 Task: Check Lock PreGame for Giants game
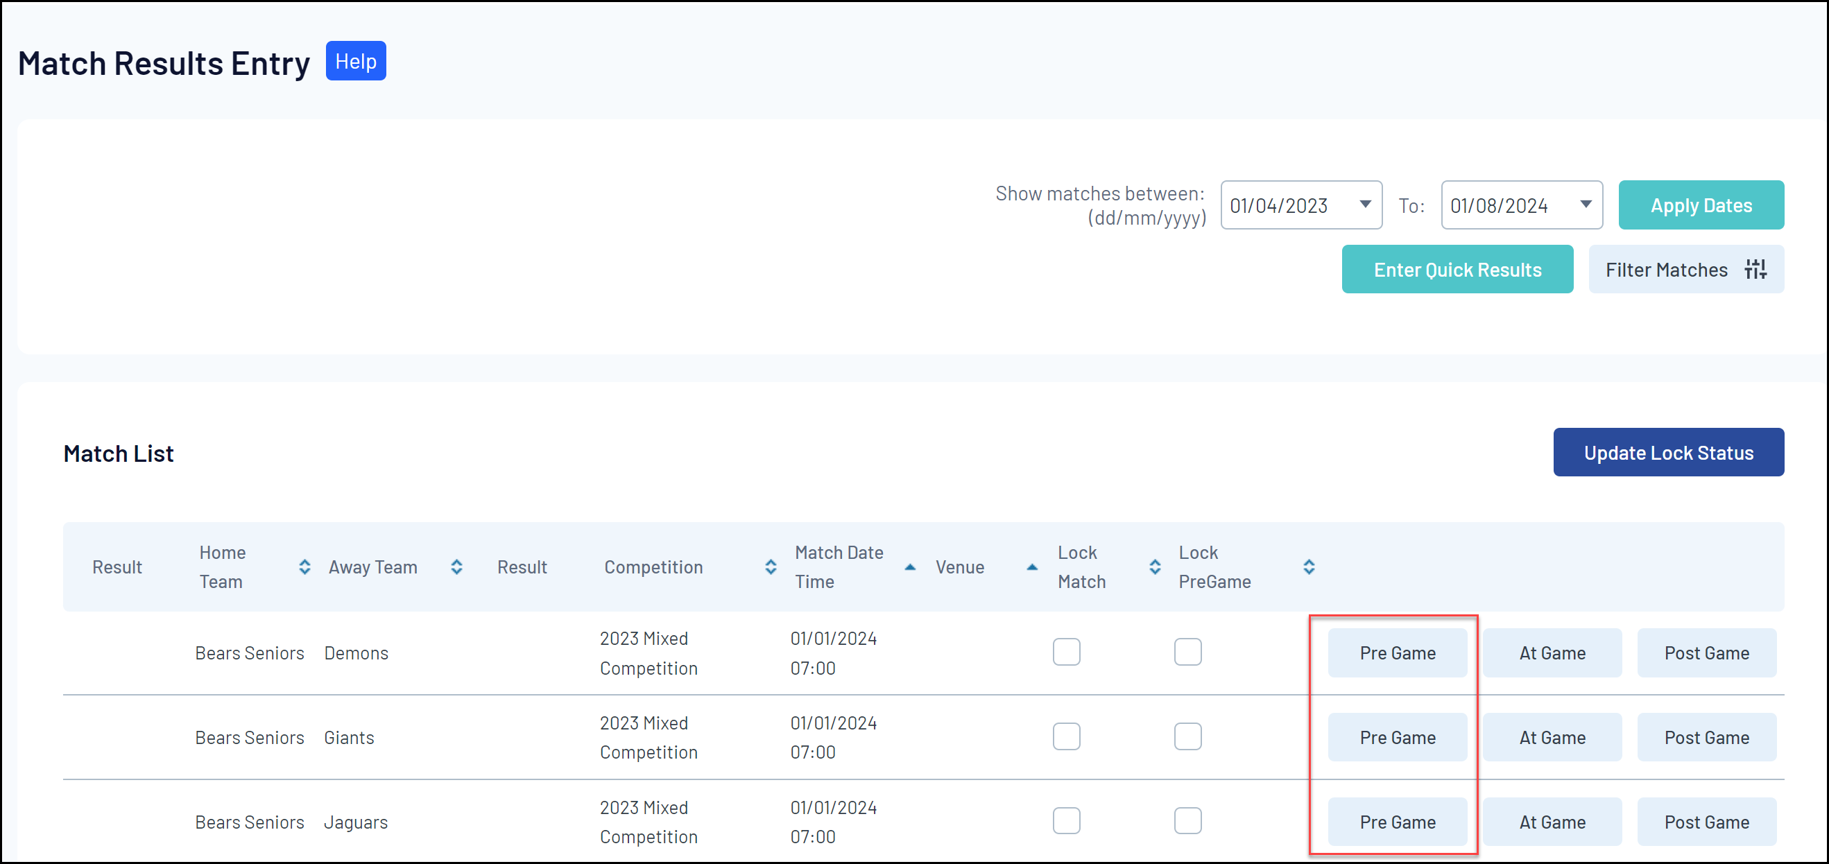(1187, 736)
